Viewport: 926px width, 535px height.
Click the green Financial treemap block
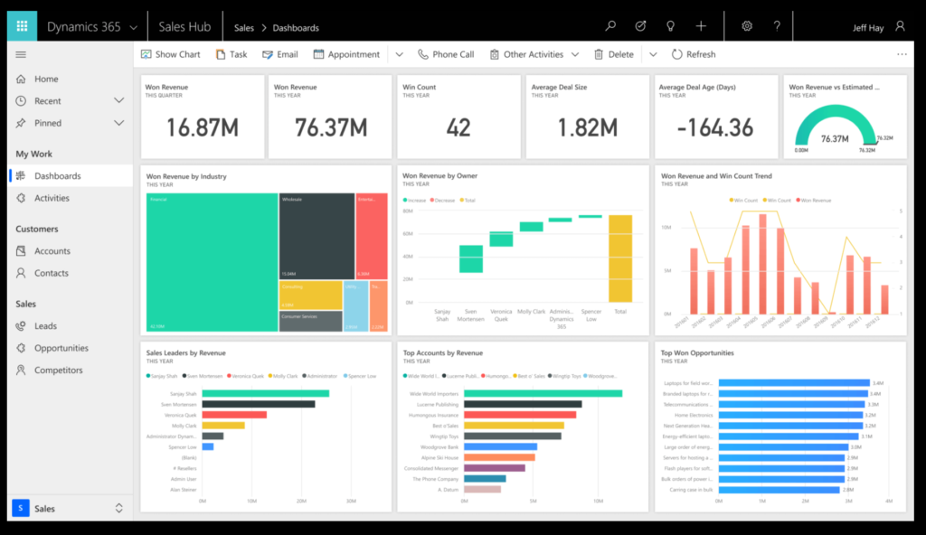(211, 262)
